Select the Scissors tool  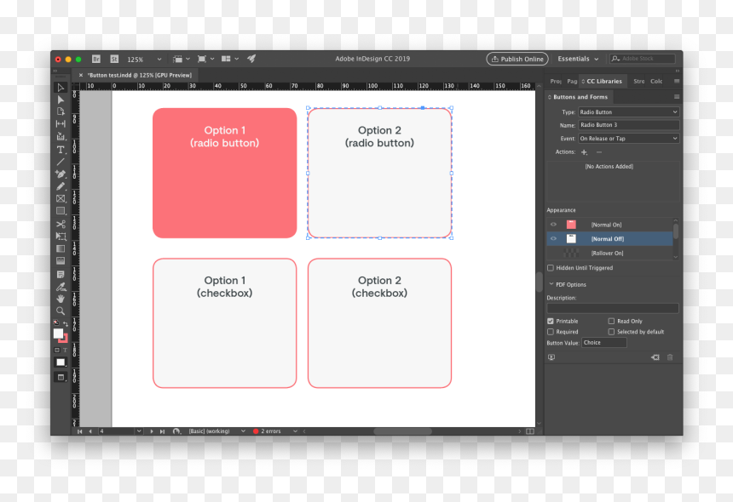[x=61, y=224]
